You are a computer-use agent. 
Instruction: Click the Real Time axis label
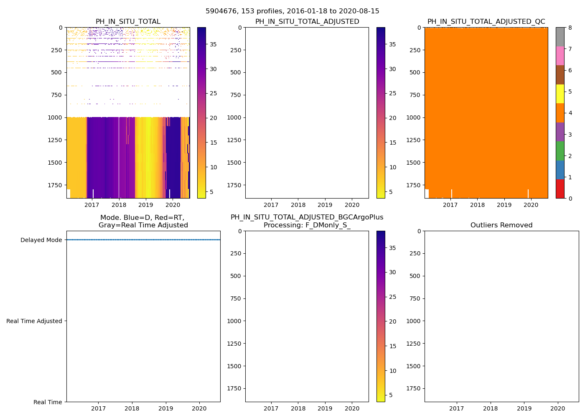48,402
